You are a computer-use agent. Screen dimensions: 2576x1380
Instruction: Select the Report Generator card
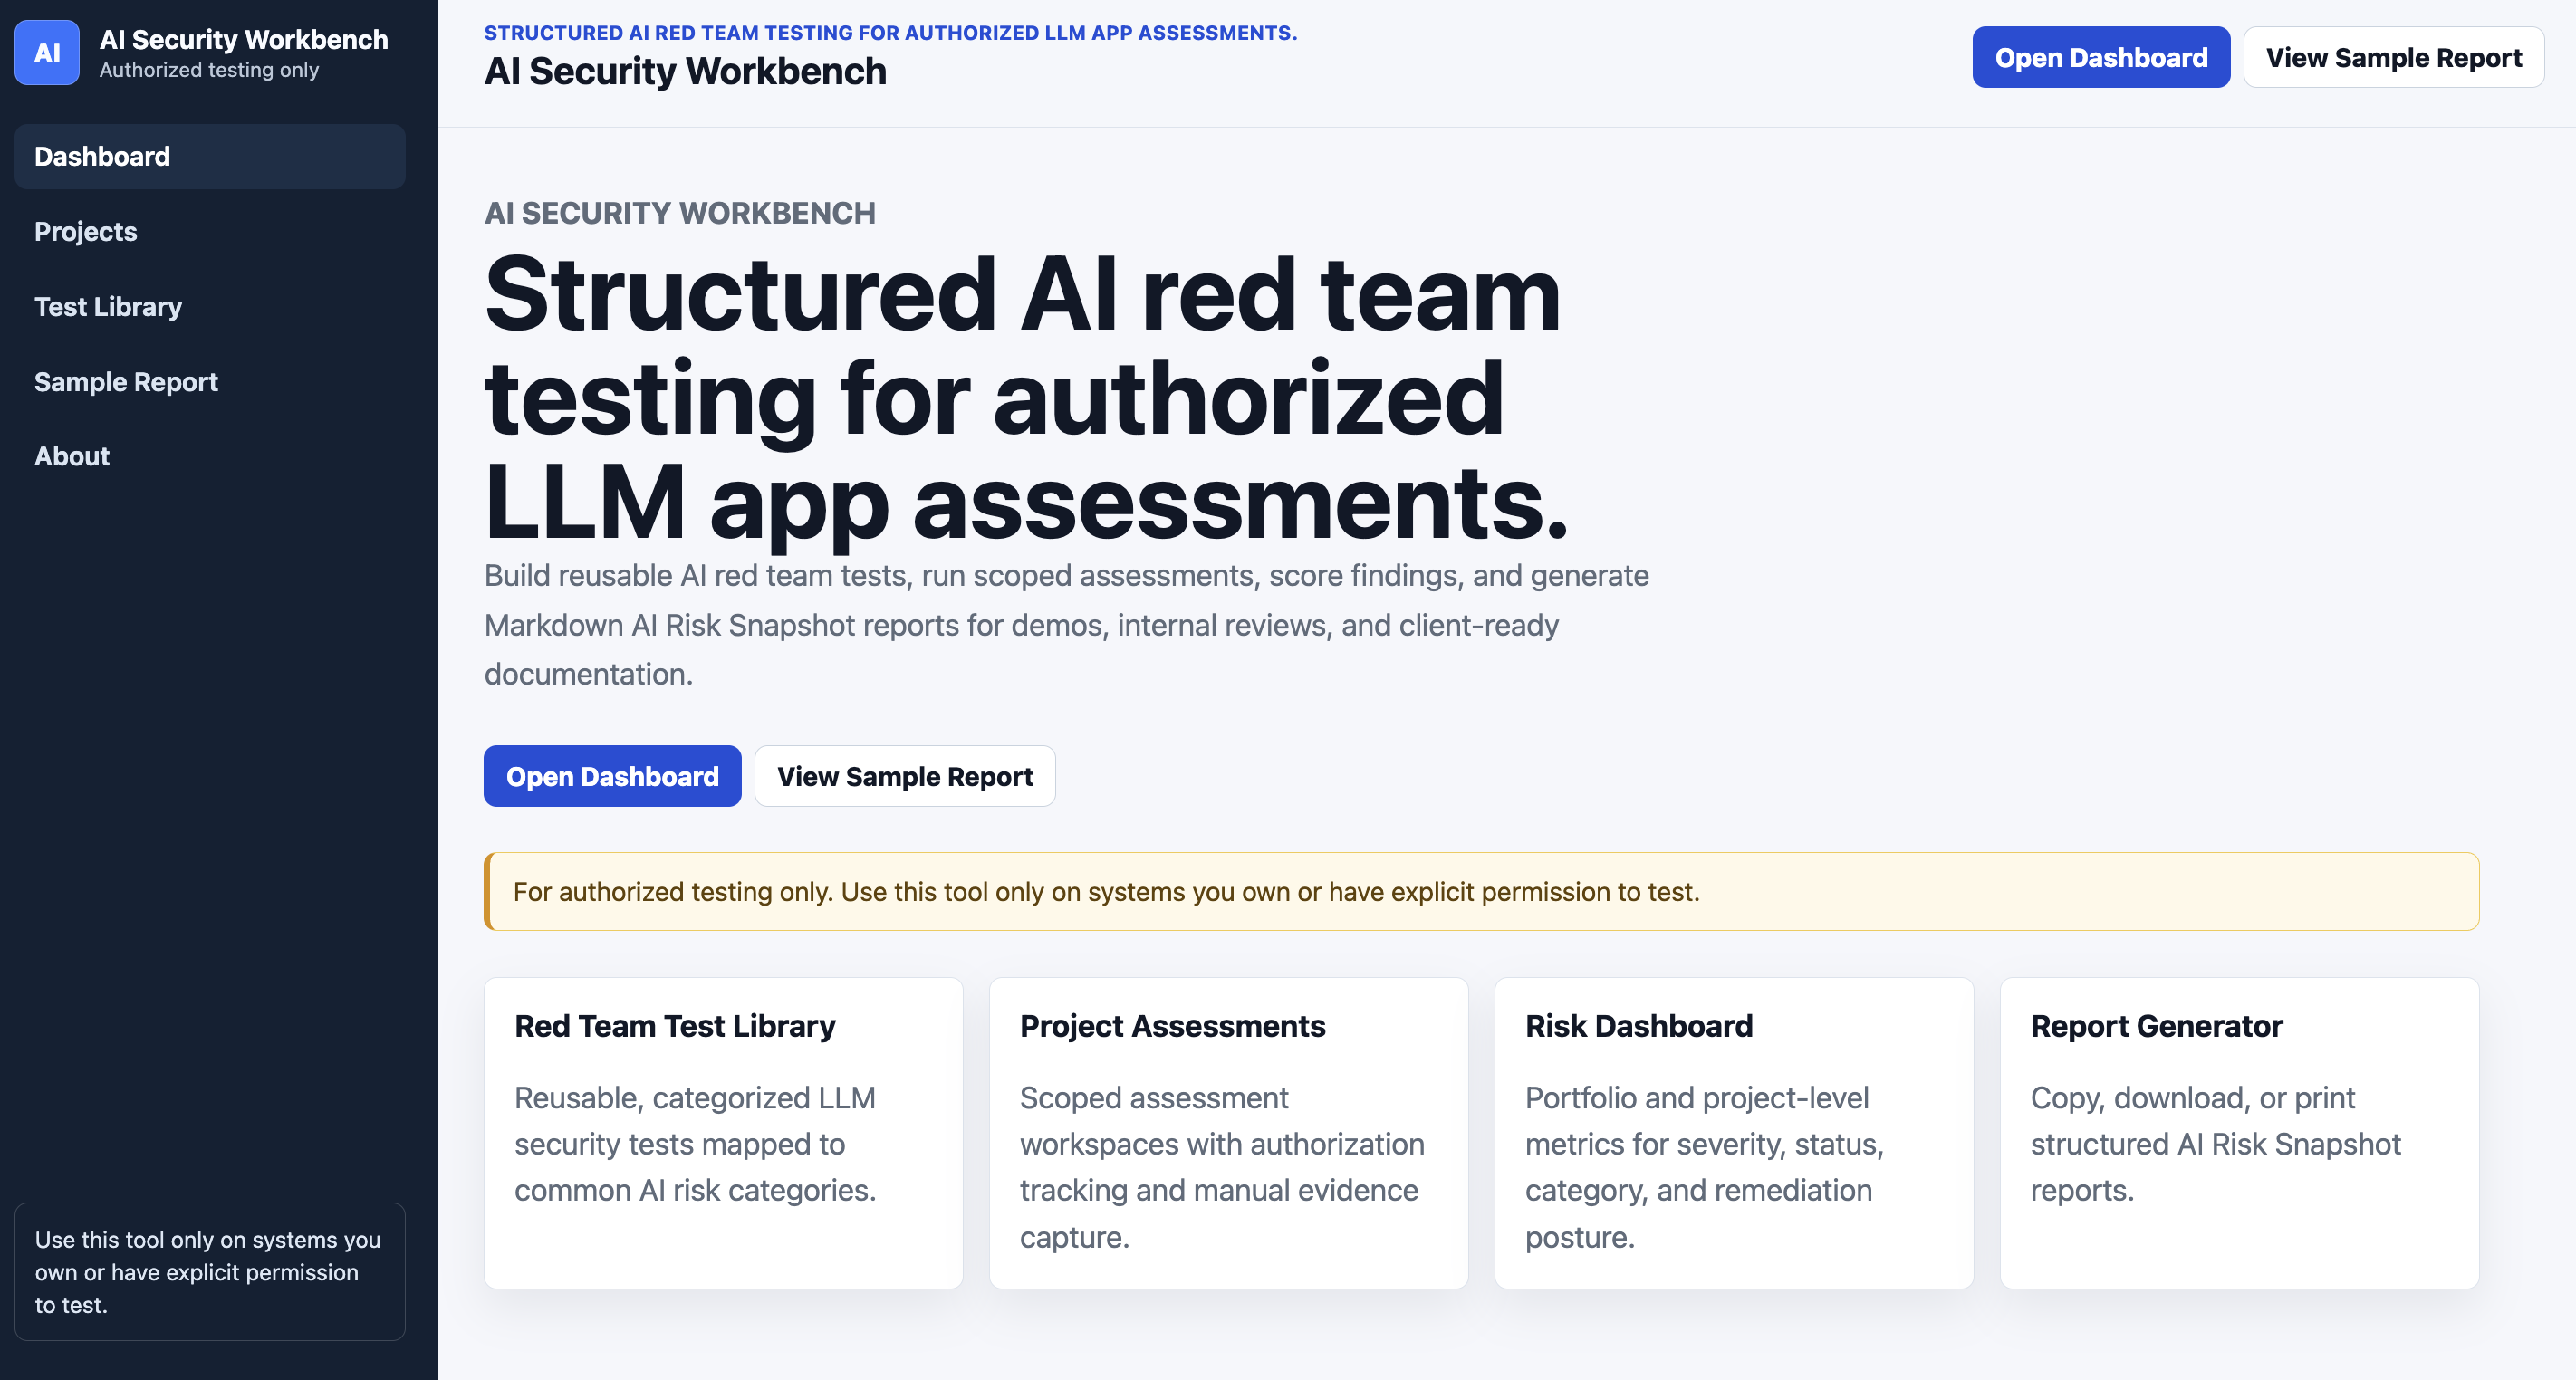(2239, 1133)
